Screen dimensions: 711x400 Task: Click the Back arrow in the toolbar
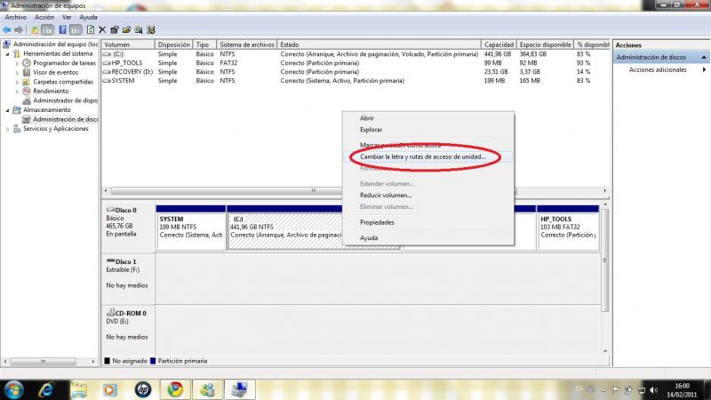pyautogui.click(x=7, y=30)
